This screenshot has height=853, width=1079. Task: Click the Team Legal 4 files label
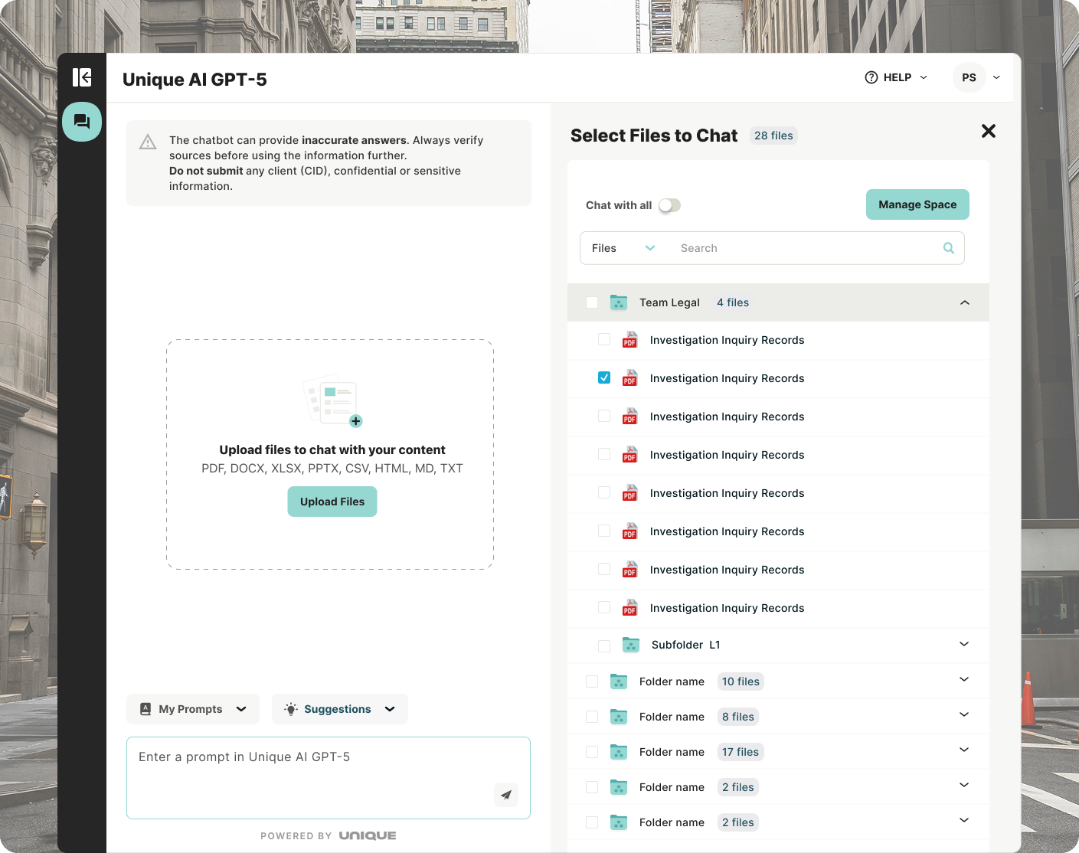[733, 302]
